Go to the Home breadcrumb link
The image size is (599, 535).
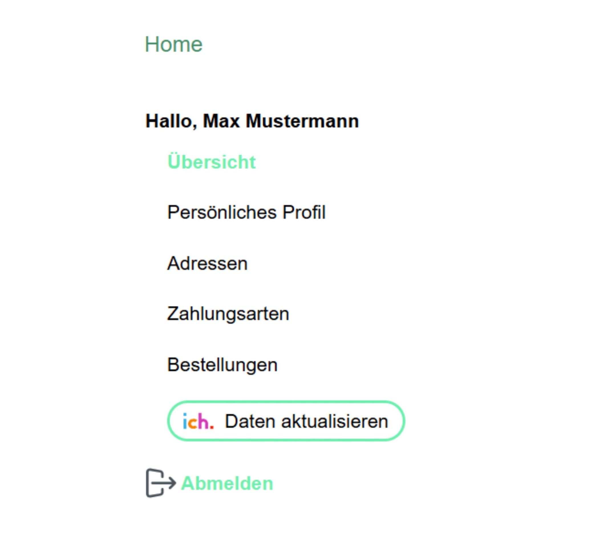(x=173, y=44)
